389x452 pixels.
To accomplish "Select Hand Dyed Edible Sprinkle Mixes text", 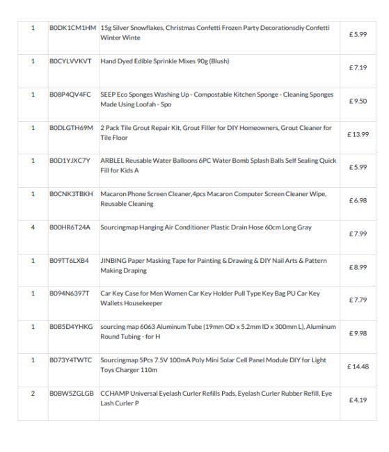I will (x=165, y=61).
